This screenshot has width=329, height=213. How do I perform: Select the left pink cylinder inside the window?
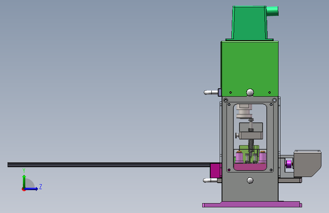[239, 157]
